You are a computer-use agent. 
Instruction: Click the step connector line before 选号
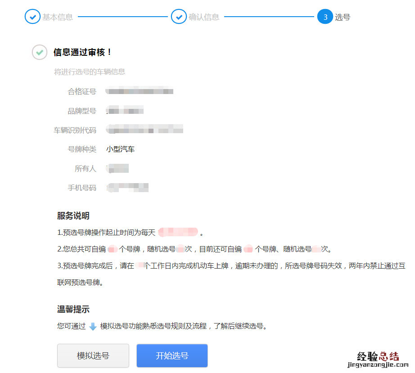click(x=270, y=16)
